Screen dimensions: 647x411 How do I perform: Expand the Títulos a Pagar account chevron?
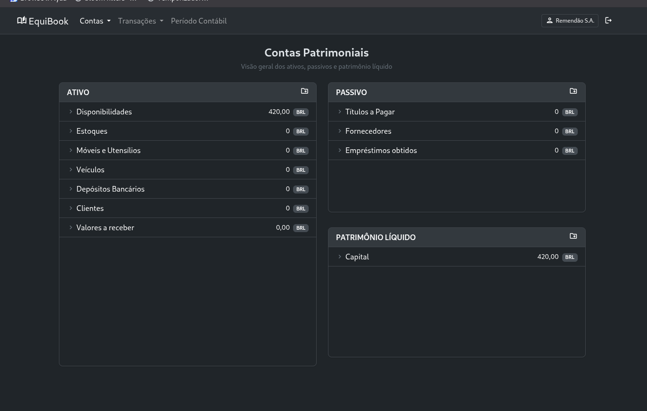(340, 112)
